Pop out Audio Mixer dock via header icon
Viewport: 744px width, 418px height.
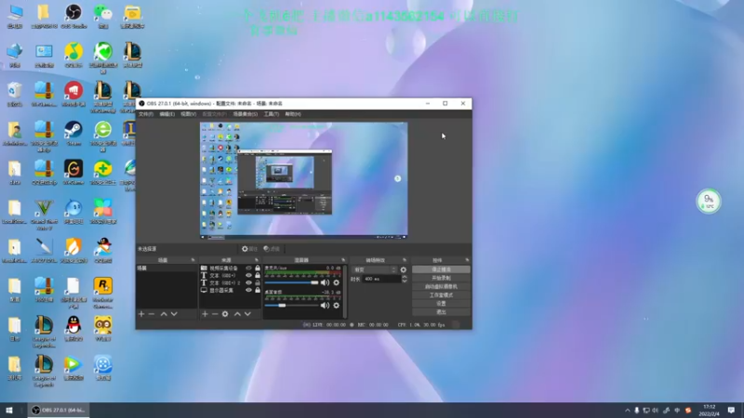tap(343, 260)
